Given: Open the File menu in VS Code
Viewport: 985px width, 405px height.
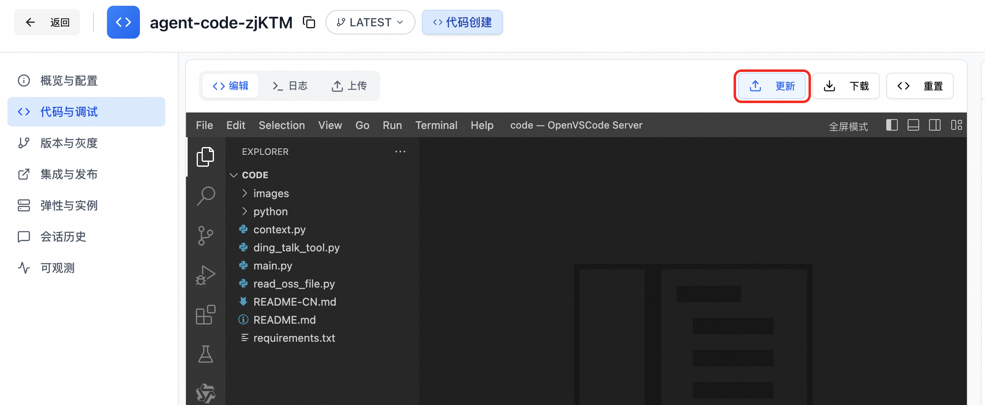Looking at the screenshot, I should click(x=204, y=125).
